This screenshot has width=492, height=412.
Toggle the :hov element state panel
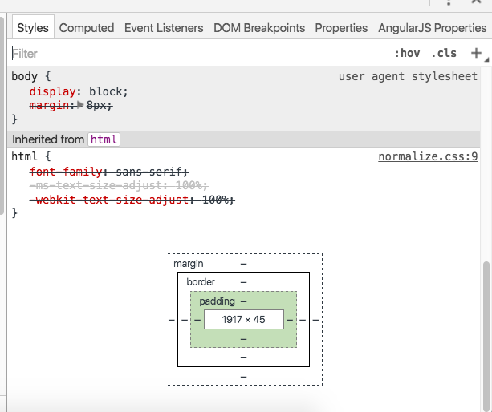pos(407,53)
